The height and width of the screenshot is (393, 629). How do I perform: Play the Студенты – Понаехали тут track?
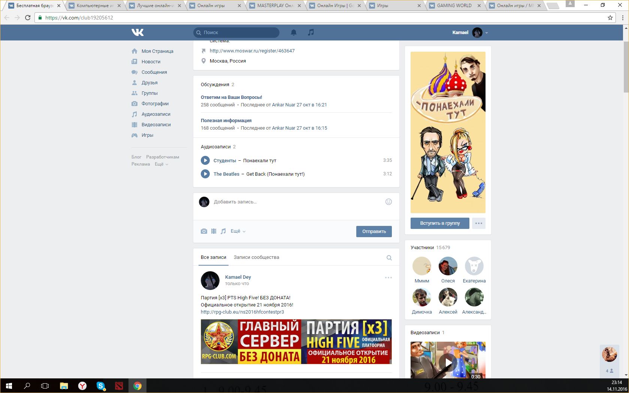(x=205, y=160)
